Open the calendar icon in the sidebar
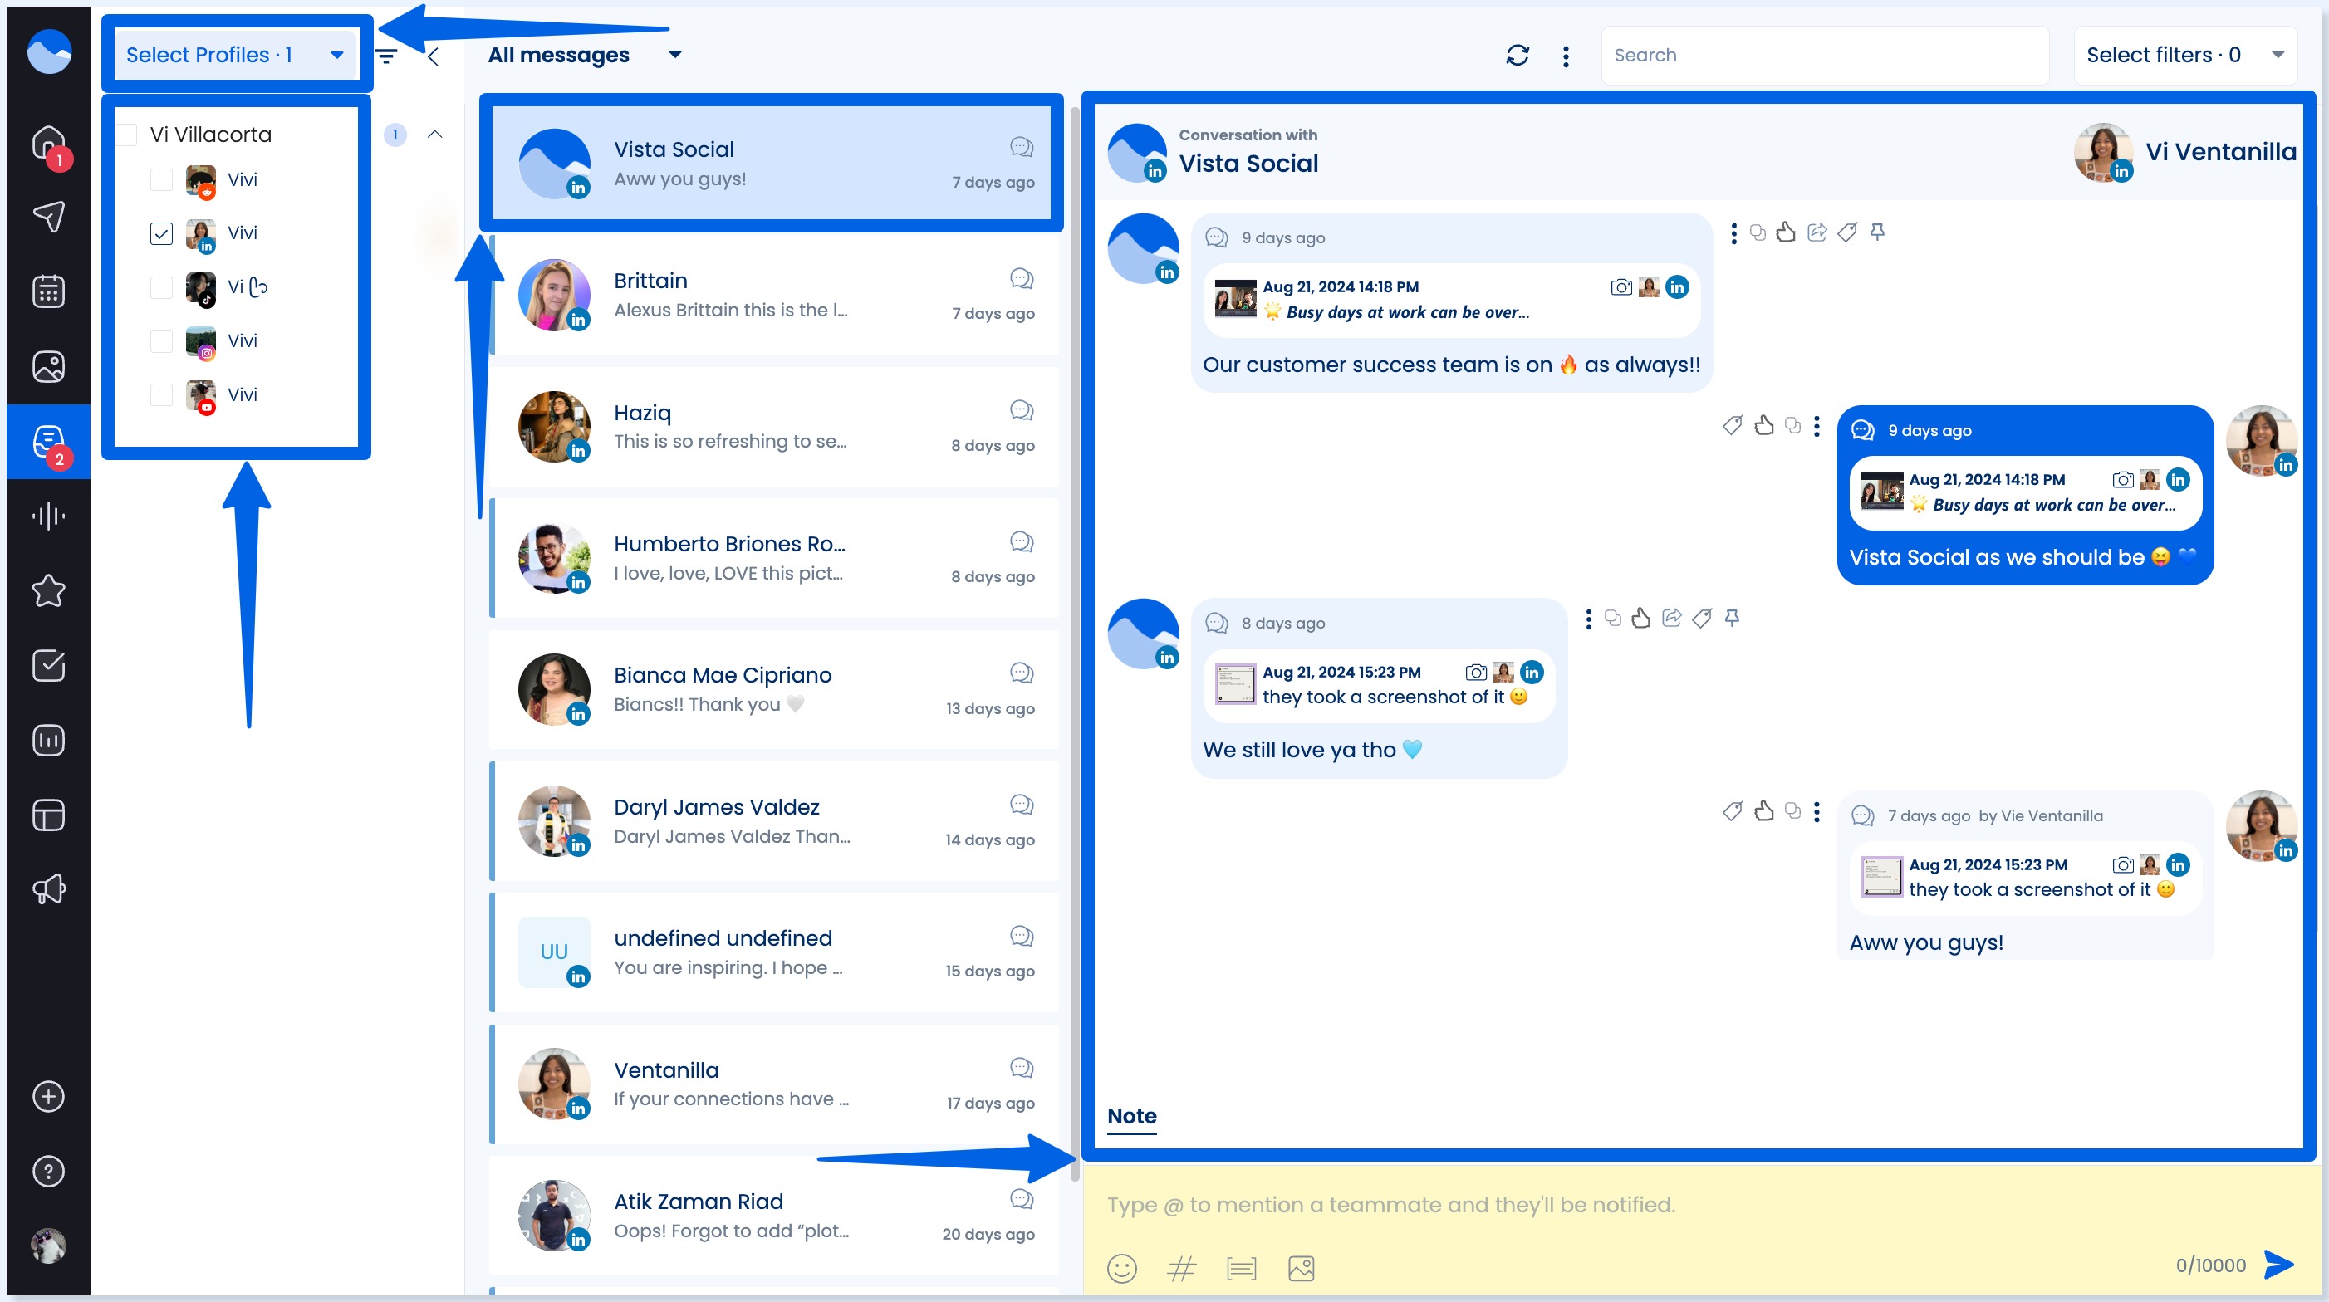Image resolution: width=2329 pixels, height=1302 pixels. (47, 290)
